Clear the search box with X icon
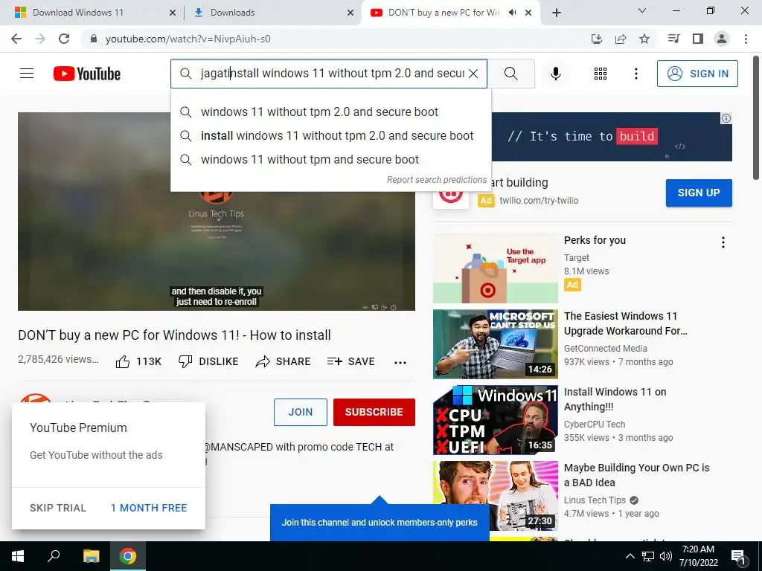This screenshot has height=571, width=762. (x=473, y=74)
